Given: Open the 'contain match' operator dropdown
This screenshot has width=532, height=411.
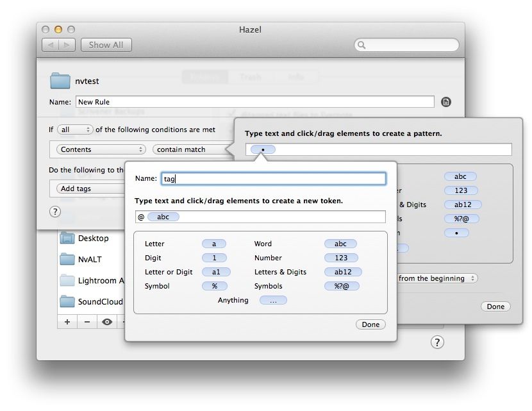Looking at the screenshot, I should click(x=189, y=149).
